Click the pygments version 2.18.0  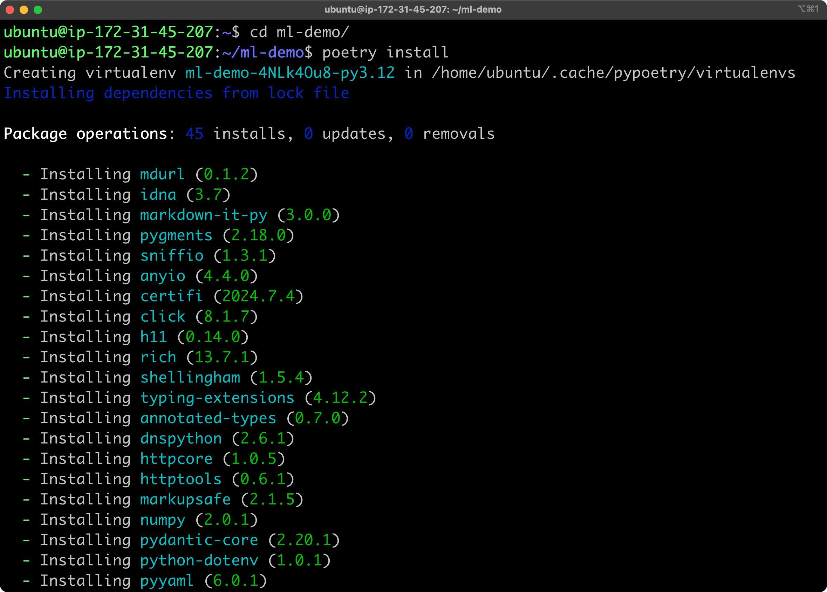point(258,235)
